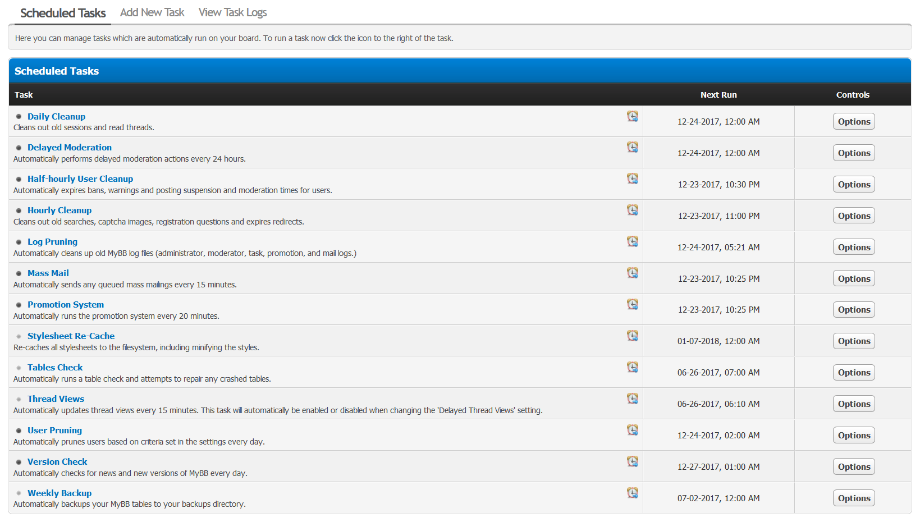The height and width of the screenshot is (522, 920).
Task: Open Options menu for Hourly Cleanup
Action: [x=854, y=216]
